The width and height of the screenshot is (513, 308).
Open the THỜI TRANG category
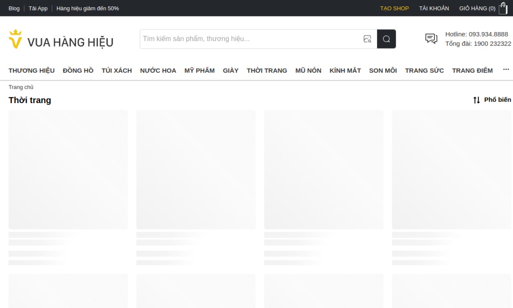pyautogui.click(x=267, y=71)
